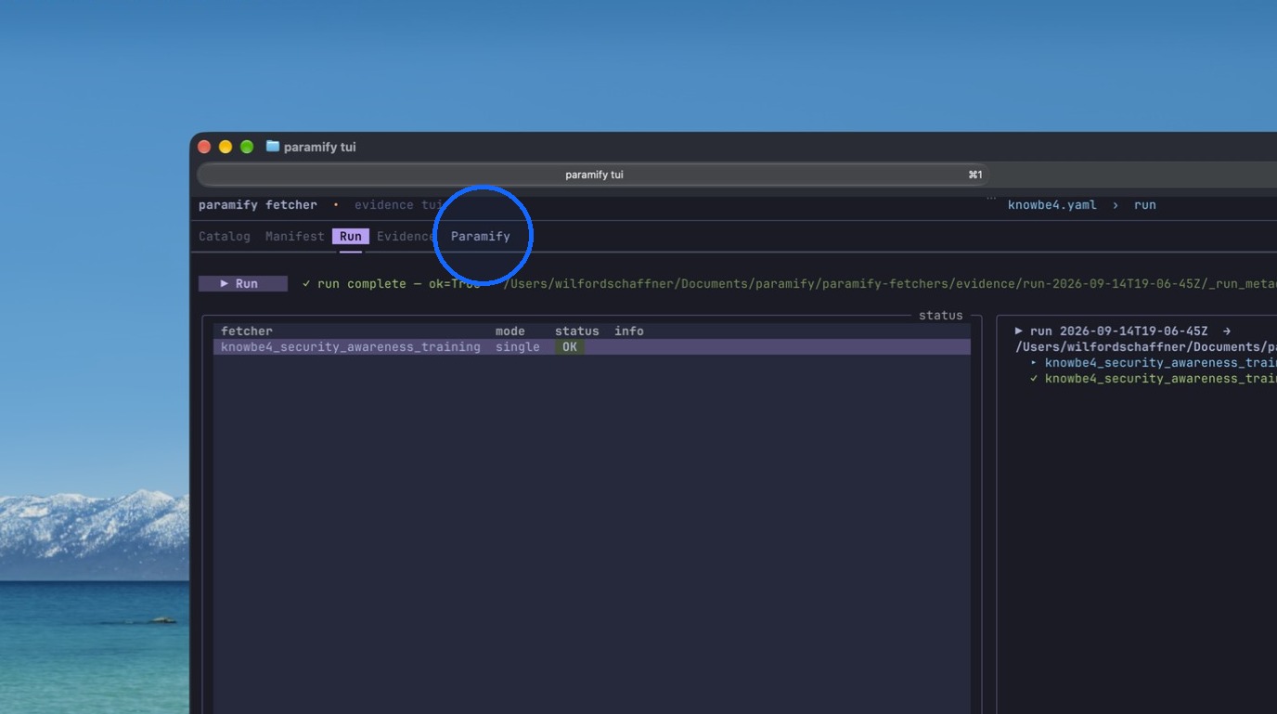
Task: Click the knowbe4.yaml breadcrumb
Action: click(x=1052, y=204)
